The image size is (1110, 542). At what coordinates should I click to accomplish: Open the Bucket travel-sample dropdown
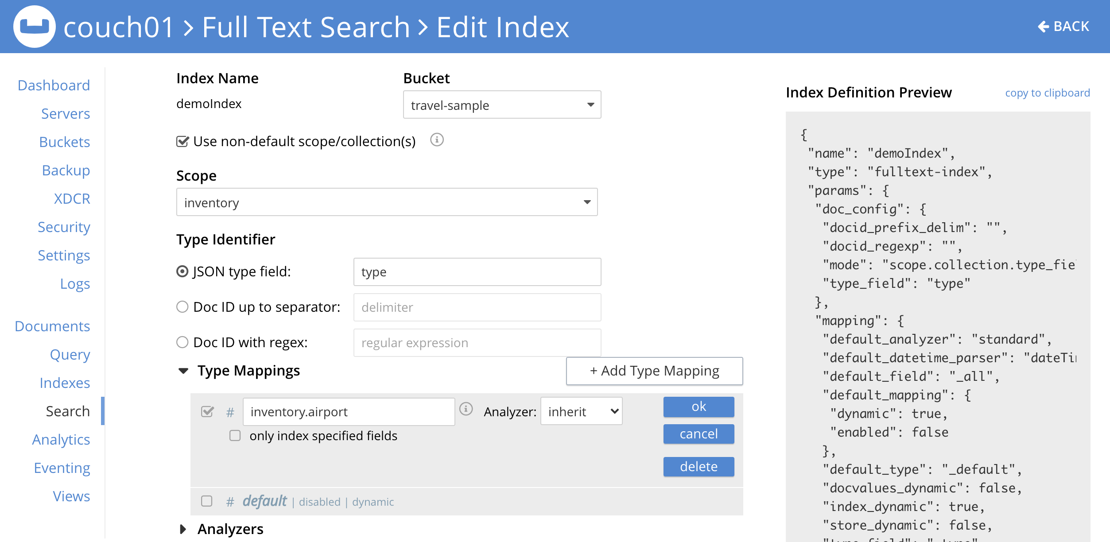(502, 105)
